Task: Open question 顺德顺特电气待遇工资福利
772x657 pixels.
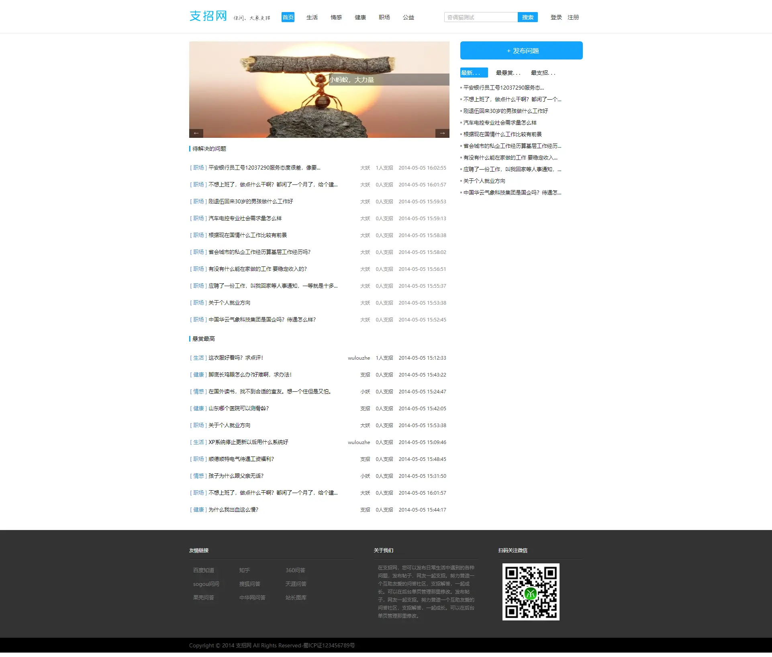Action: tap(241, 459)
